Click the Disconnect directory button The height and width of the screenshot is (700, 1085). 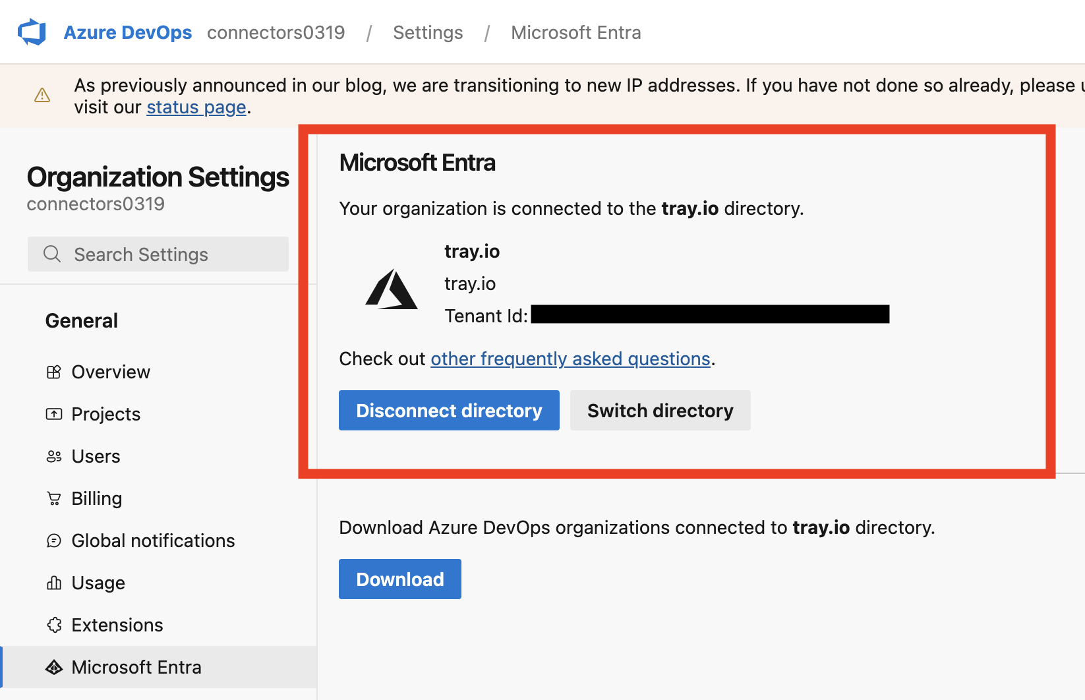point(448,410)
